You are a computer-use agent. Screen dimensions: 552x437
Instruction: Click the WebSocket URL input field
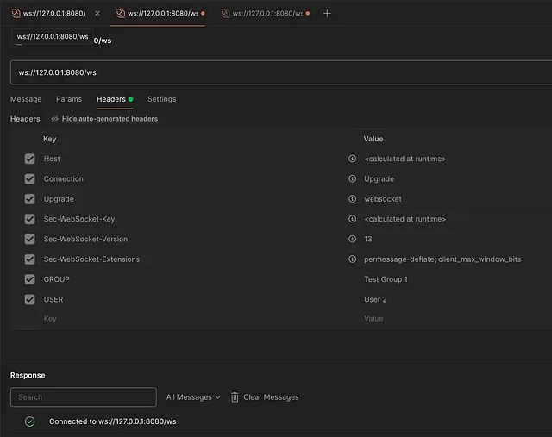pos(276,72)
